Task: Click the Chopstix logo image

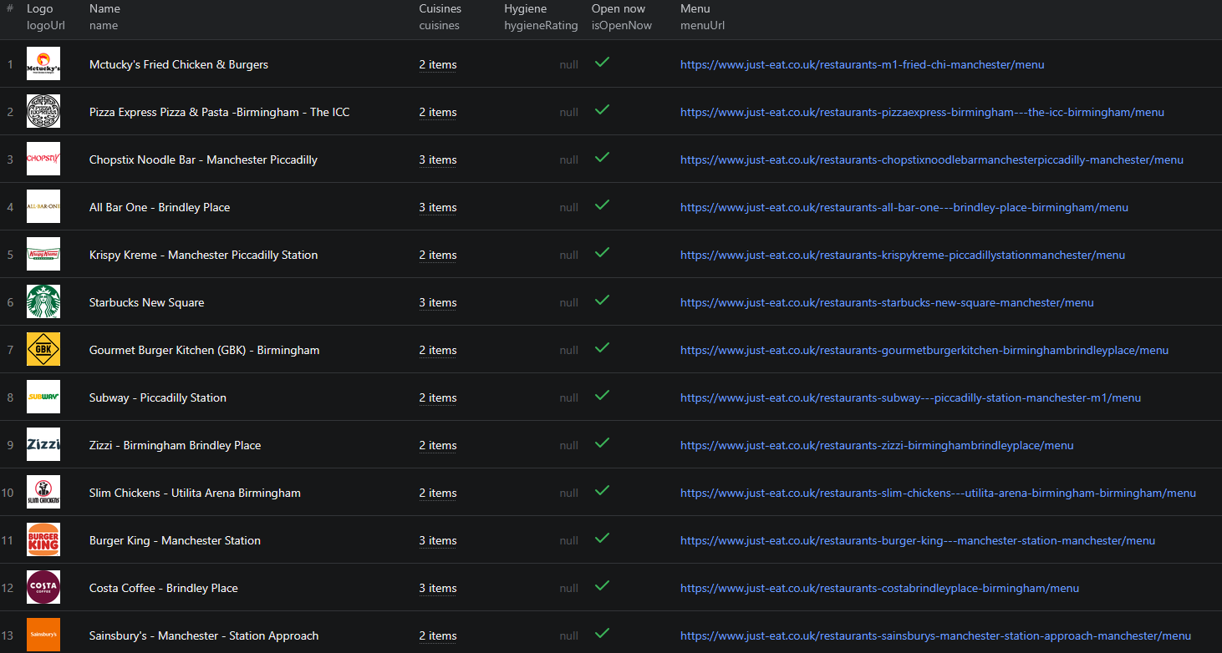Action: point(43,159)
